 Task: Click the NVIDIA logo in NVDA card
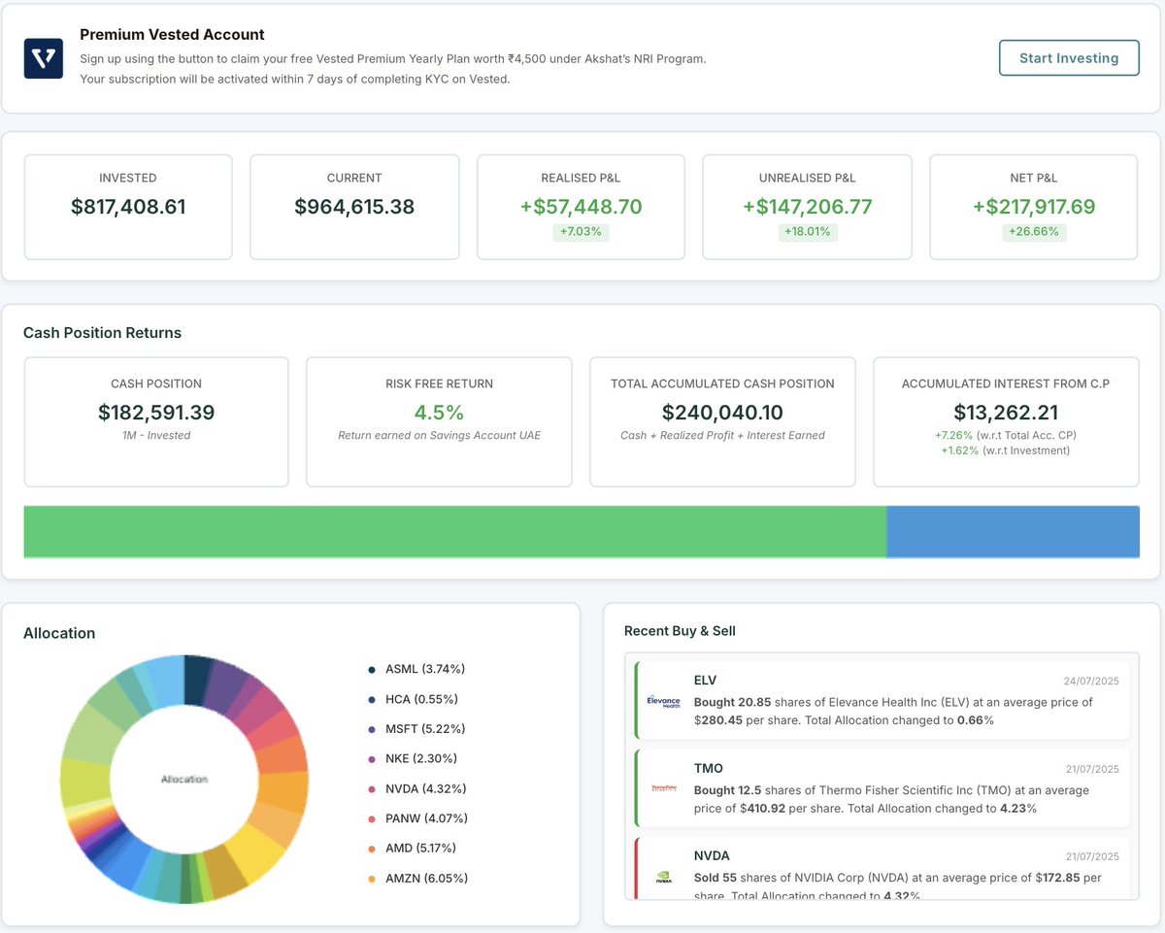click(x=664, y=877)
